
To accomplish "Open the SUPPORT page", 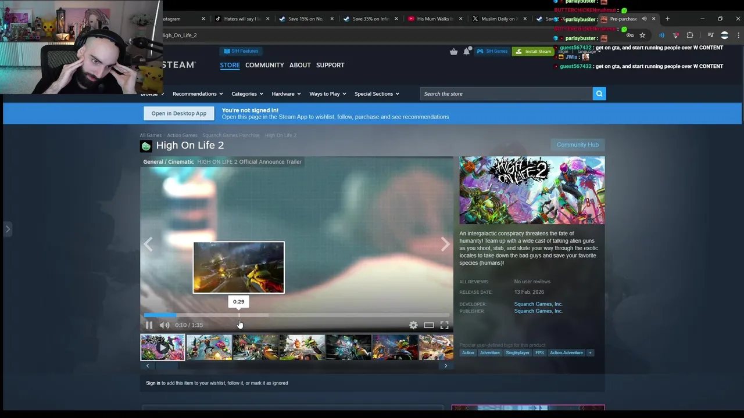I will 330,65.
